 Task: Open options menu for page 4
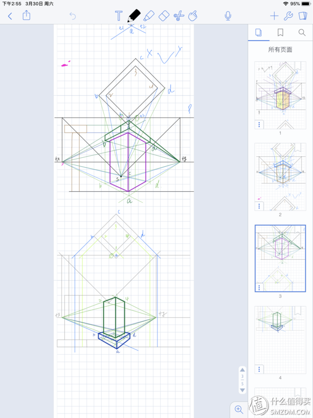pos(259,369)
